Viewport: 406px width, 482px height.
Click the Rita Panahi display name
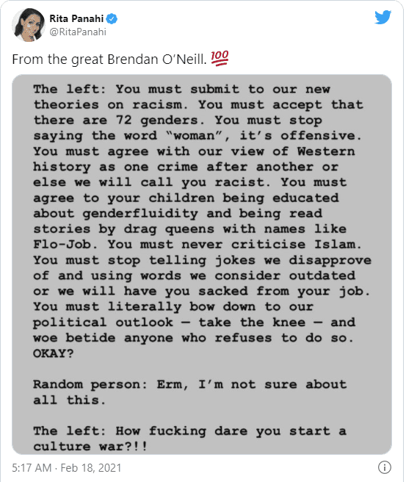(76, 19)
